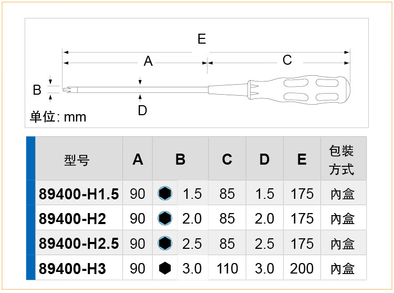Select the dimension label C above the handle
Image resolution: width=394 pixels, height=293 pixels.
click(287, 60)
